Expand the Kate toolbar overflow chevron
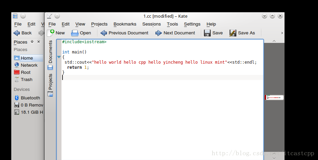318x160 pixels. coord(282,33)
